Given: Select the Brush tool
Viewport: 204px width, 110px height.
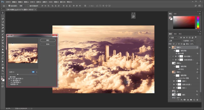Looking at the screenshot, I should [3, 34].
